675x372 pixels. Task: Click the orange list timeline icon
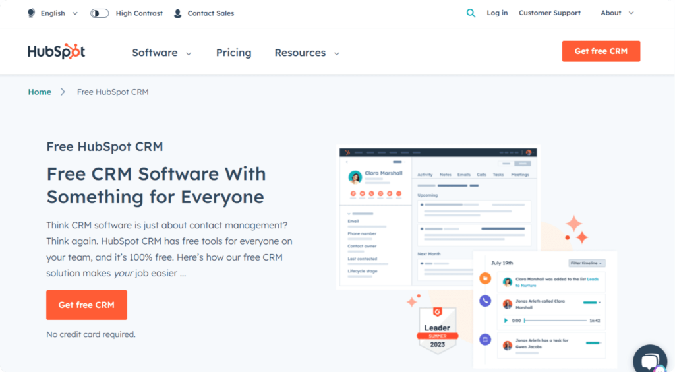(485, 278)
